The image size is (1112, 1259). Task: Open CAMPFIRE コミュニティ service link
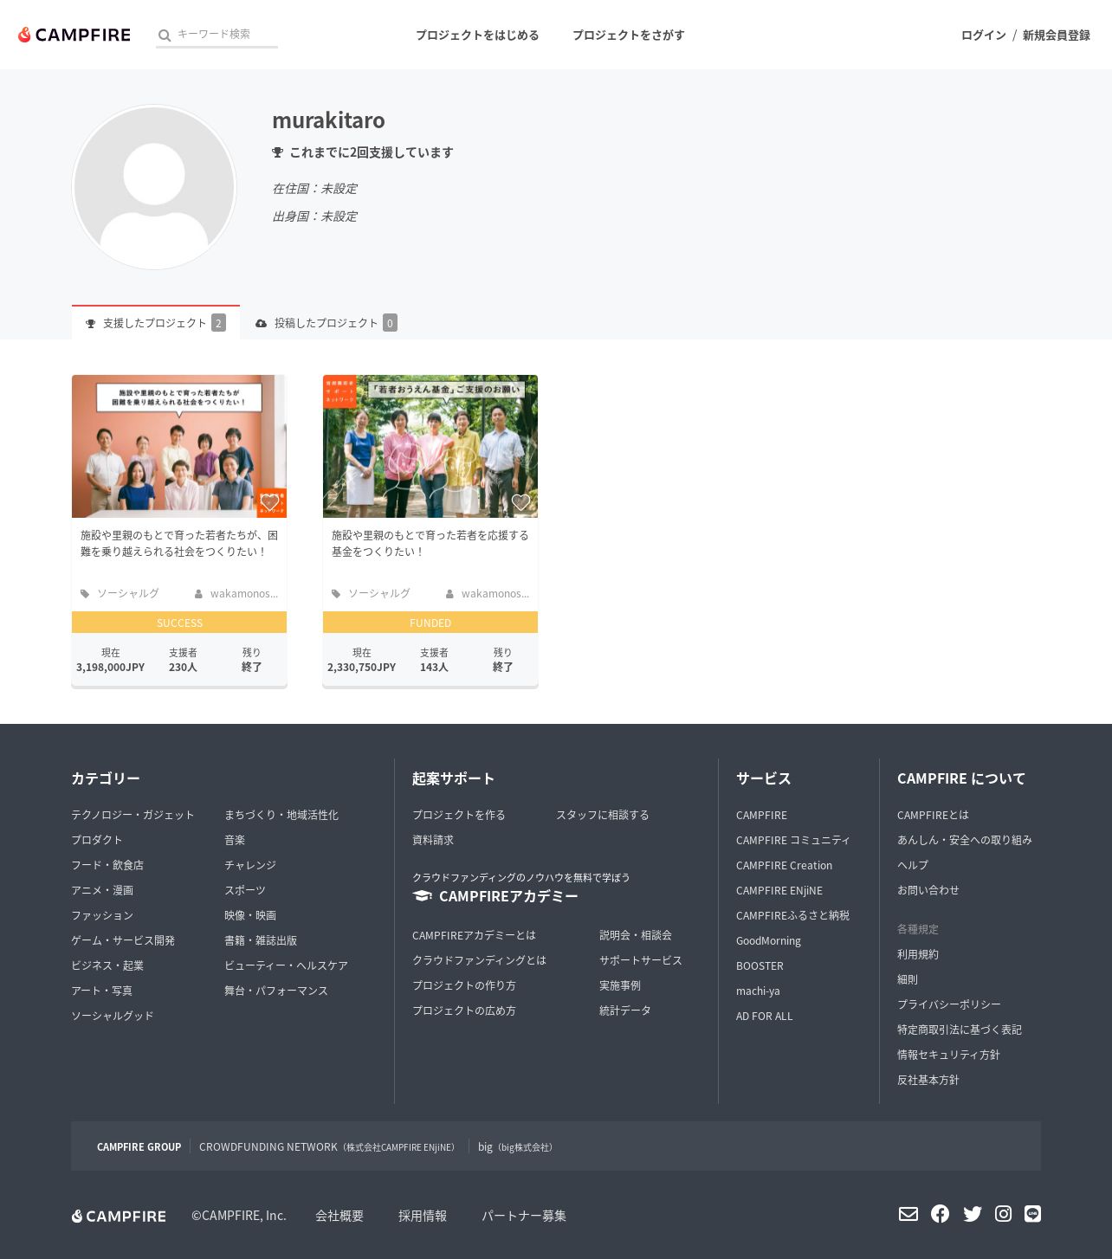793,840
